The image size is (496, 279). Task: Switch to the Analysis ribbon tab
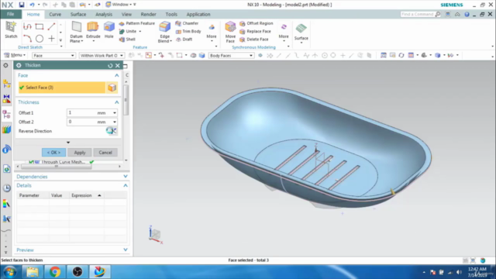[104, 14]
